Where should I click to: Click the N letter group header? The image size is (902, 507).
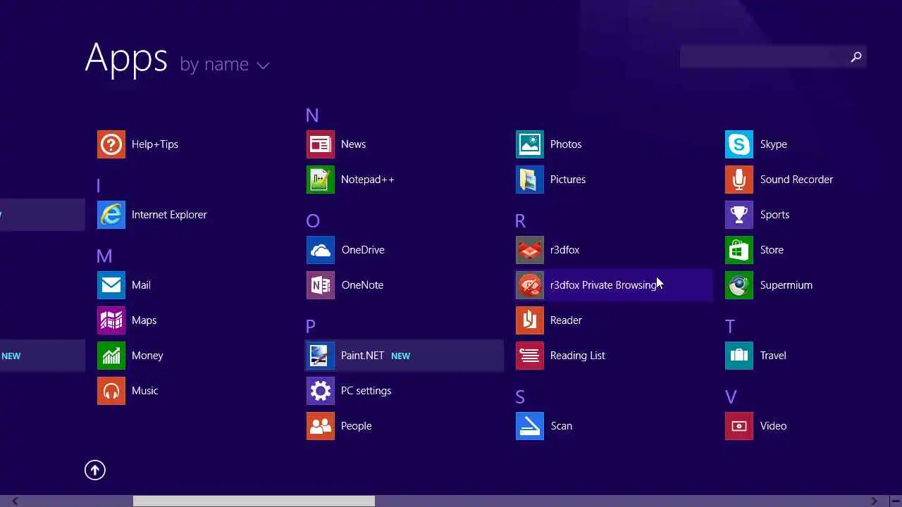point(312,115)
